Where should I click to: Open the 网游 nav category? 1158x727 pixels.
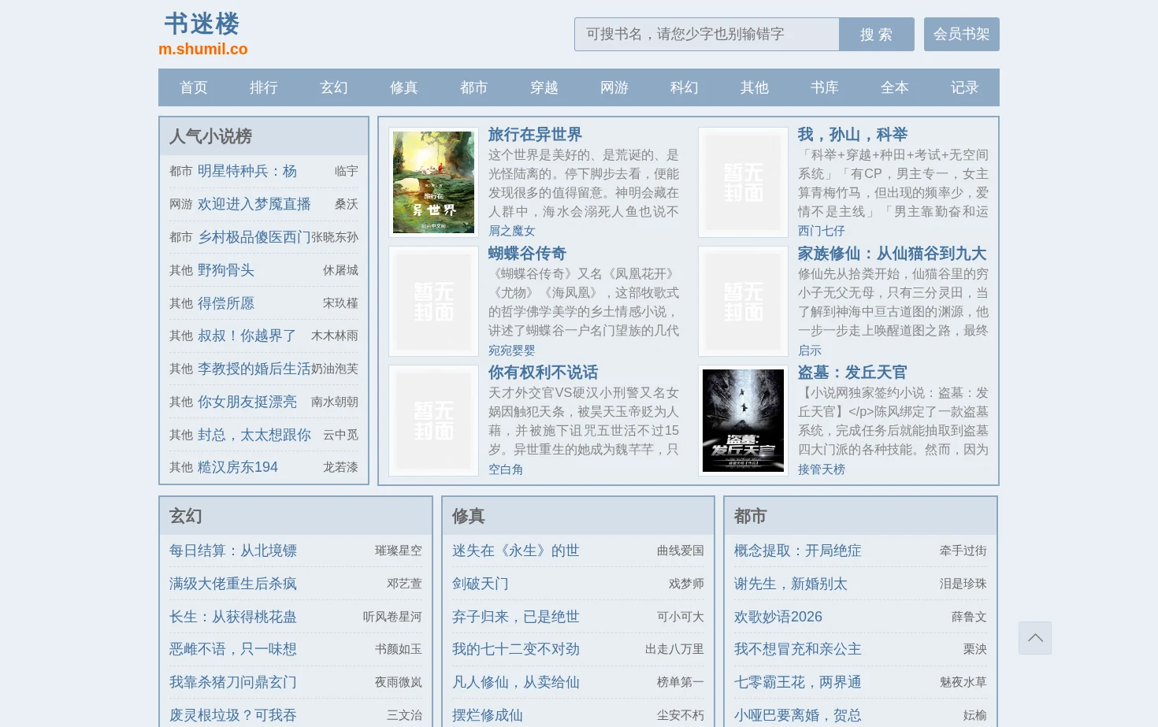(614, 87)
